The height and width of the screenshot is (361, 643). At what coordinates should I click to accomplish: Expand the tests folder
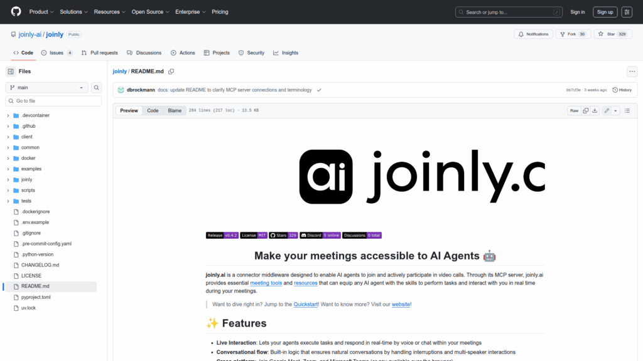click(8, 201)
